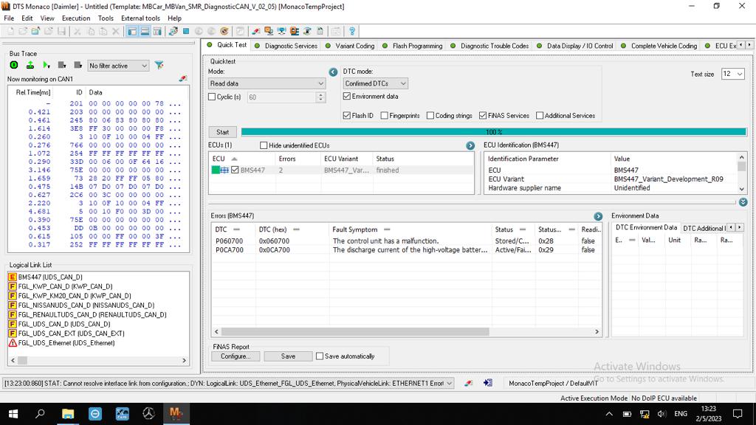The image size is (756, 425).
Task: Click the green Bus Trace power icon
Action: (14, 65)
